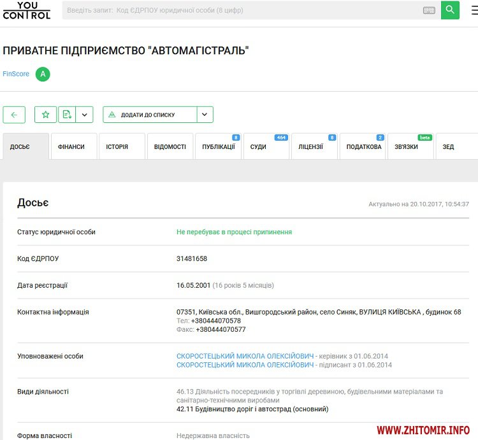Open the Історія tab
This screenshot has width=478, height=440.
pyautogui.click(x=117, y=146)
